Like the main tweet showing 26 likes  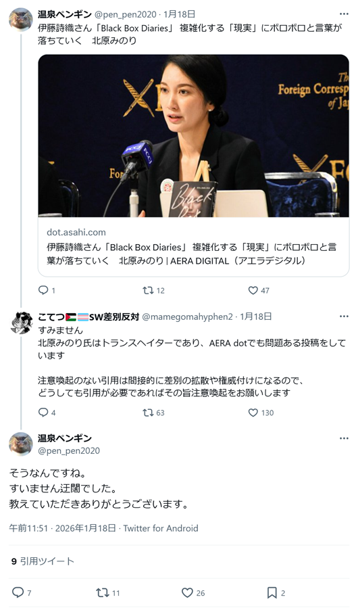(193, 592)
